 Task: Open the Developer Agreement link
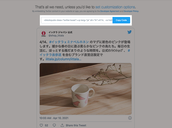(110, 11)
